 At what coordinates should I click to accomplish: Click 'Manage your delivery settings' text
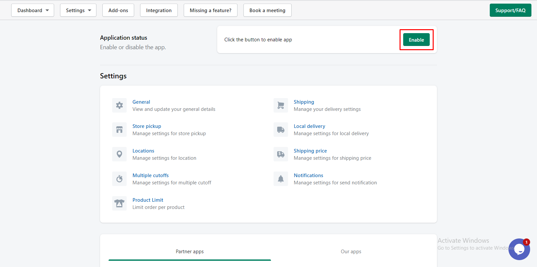[x=327, y=109]
